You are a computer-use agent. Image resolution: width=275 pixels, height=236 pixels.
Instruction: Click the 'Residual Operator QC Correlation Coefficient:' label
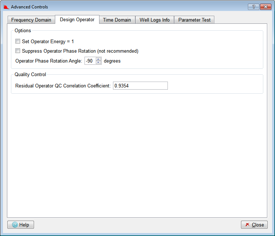[63, 86]
